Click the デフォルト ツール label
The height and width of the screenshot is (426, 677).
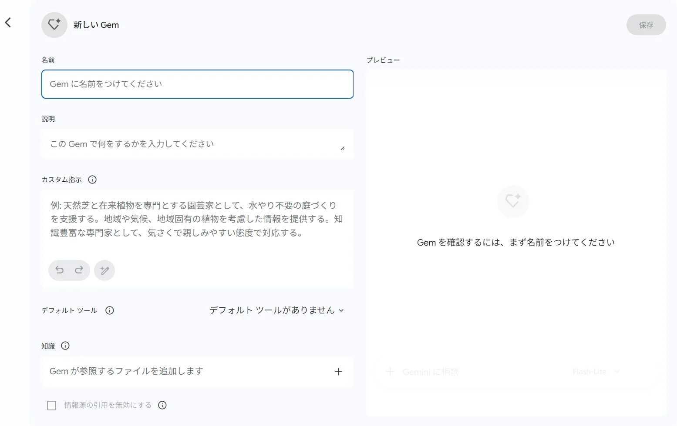[69, 310]
